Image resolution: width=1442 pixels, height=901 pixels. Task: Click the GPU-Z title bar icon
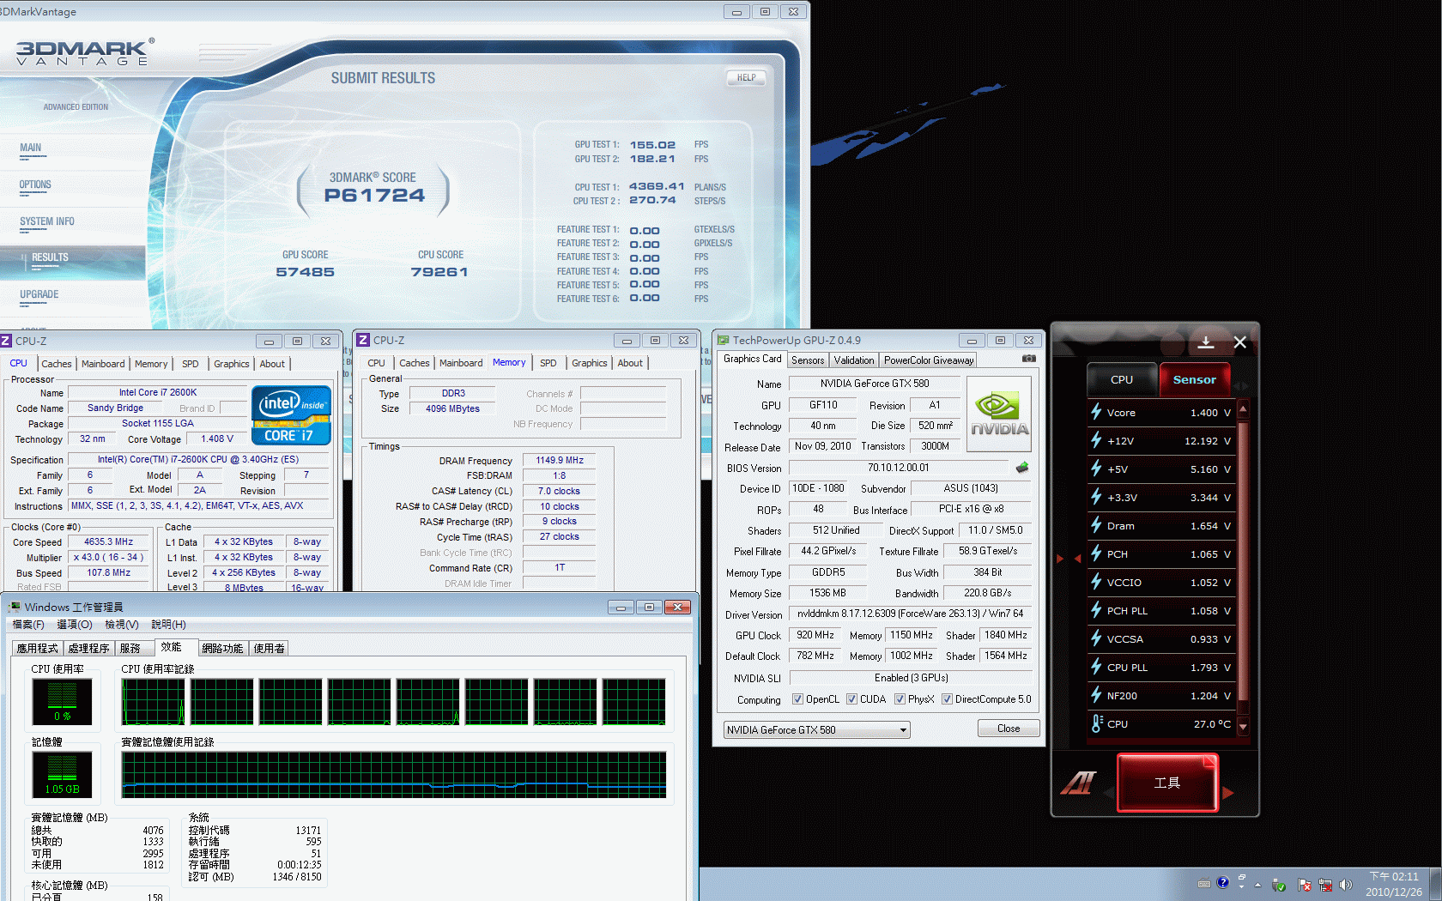pos(723,341)
